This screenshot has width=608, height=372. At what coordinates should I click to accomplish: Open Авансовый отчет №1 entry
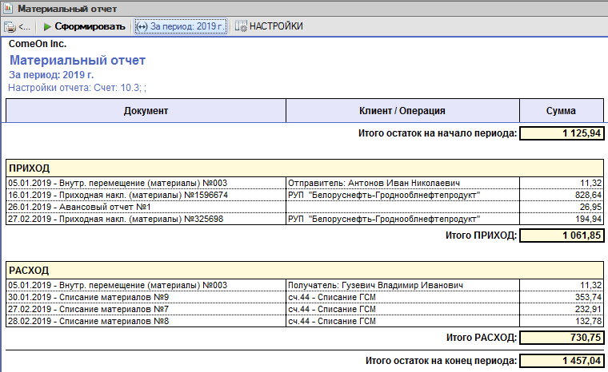(x=305, y=207)
